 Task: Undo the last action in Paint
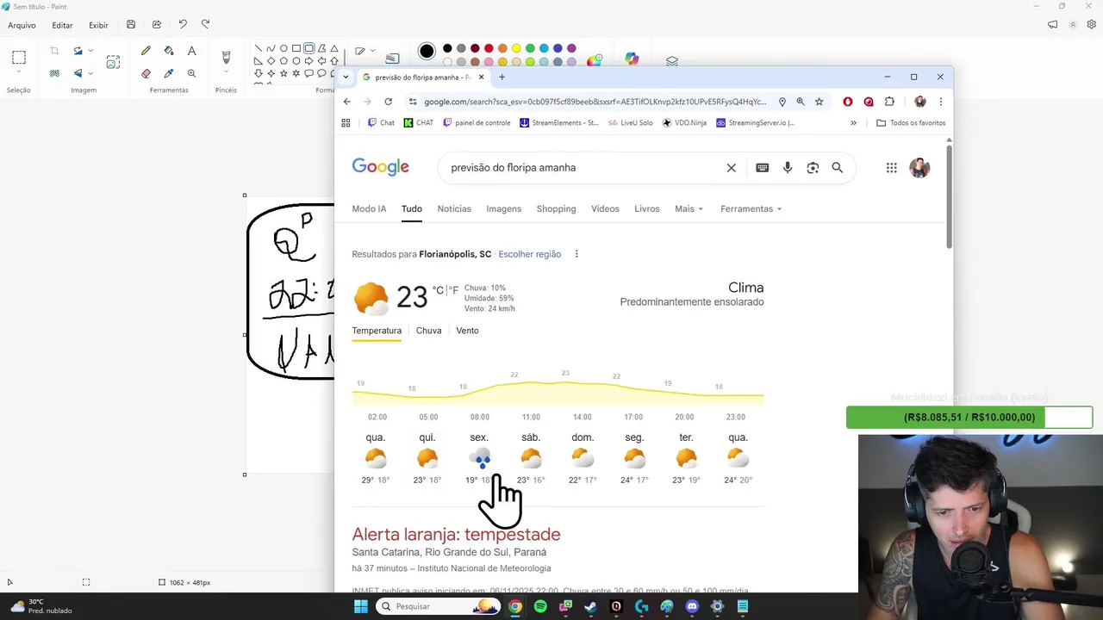pos(183,24)
